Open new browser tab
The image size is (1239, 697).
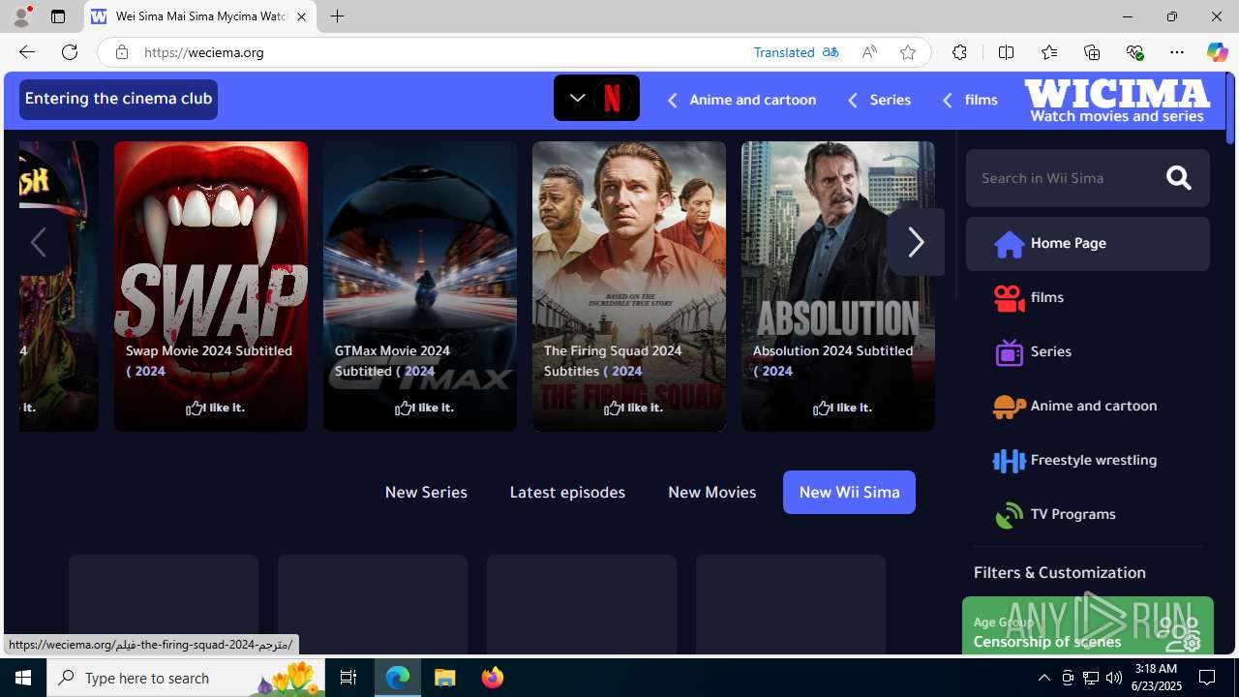[x=337, y=16]
